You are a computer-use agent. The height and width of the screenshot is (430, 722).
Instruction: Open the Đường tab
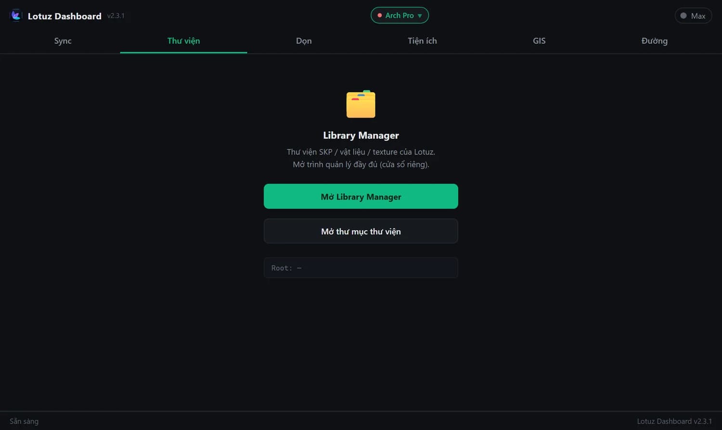[654, 41]
